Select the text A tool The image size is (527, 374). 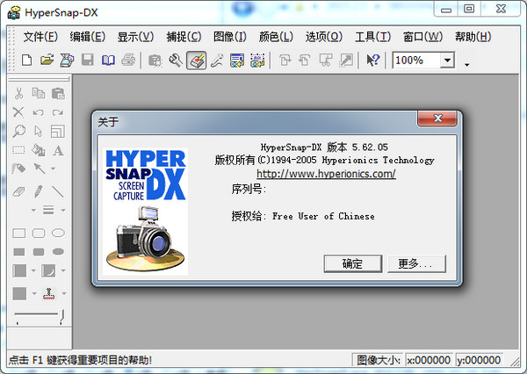click(x=58, y=150)
